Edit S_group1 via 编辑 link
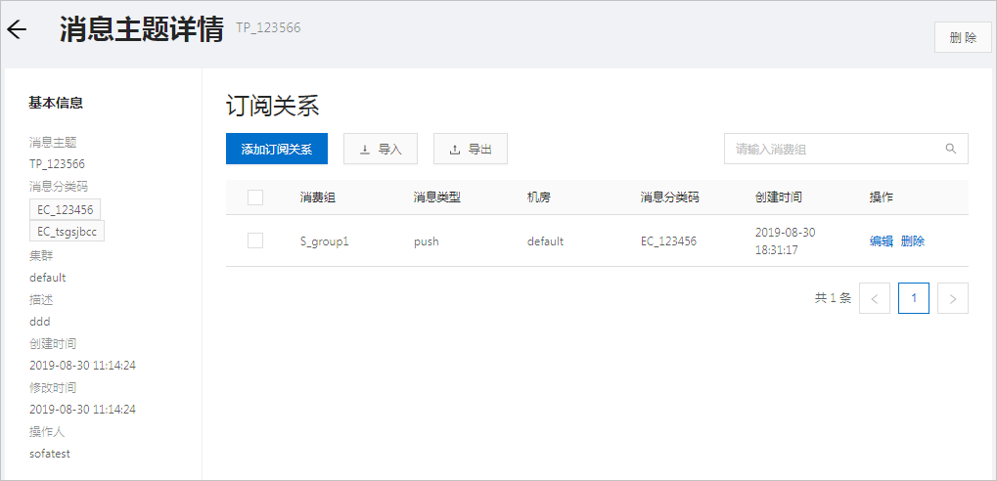The height and width of the screenshot is (481, 997). coord(882,240)
